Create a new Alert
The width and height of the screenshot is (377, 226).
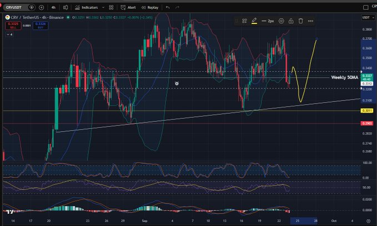pos(128,7)
